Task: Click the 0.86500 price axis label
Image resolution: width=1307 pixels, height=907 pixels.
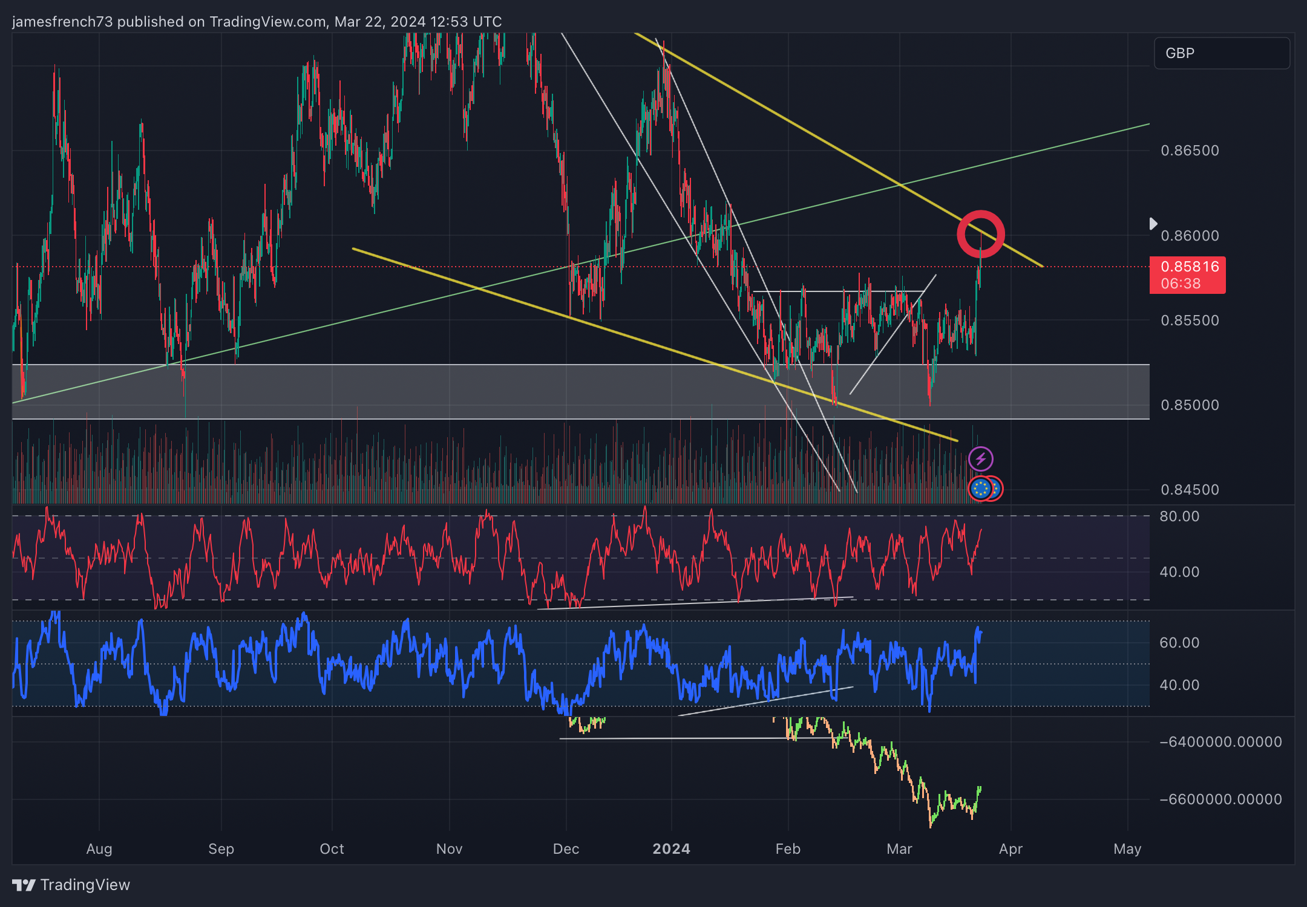Action: [x=1190, y=151]
